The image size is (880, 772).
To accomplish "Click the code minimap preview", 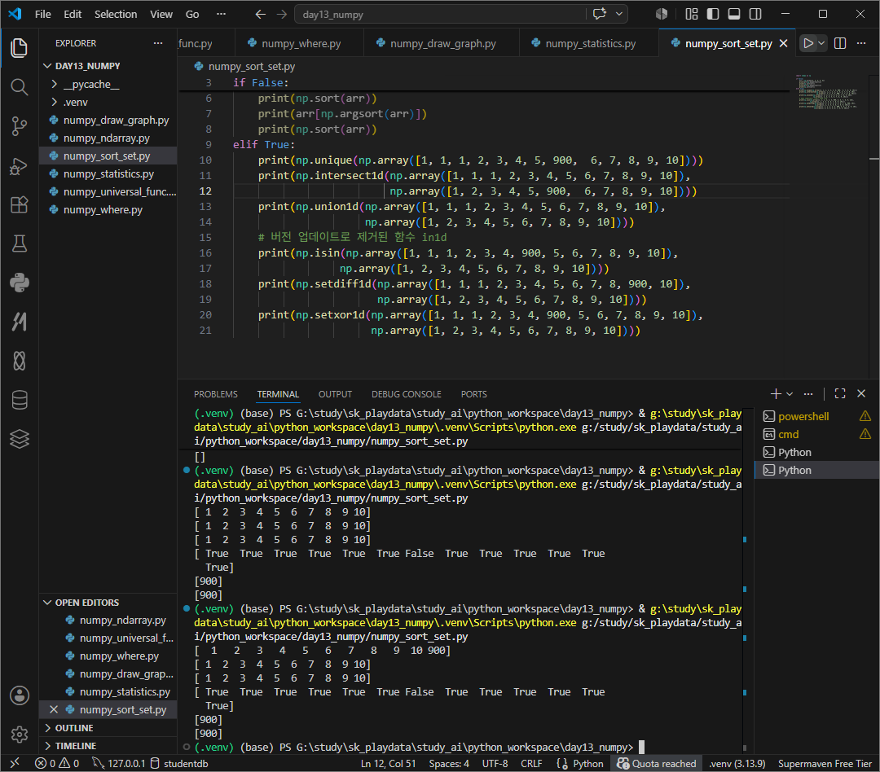I will [x=829, y=92].
